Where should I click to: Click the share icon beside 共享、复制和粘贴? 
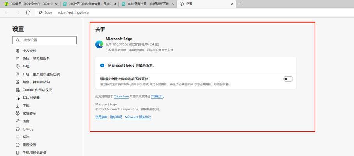(18, 82)
